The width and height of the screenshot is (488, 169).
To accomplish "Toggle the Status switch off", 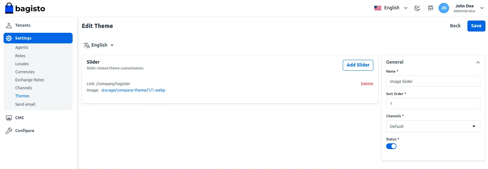I will coord(391,146).
